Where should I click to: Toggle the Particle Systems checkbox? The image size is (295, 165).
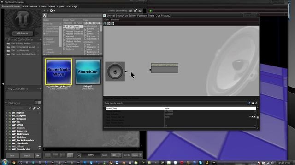(64, 39)
